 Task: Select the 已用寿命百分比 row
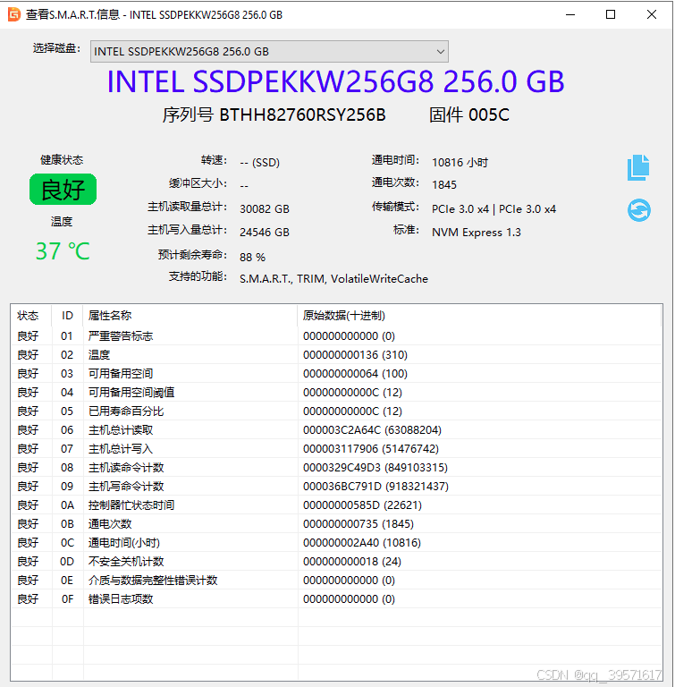pos(336,411)
